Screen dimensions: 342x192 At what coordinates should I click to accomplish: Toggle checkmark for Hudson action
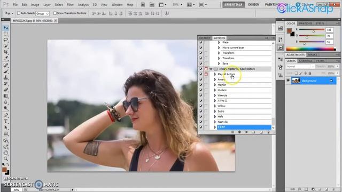(x=201, y=90)
